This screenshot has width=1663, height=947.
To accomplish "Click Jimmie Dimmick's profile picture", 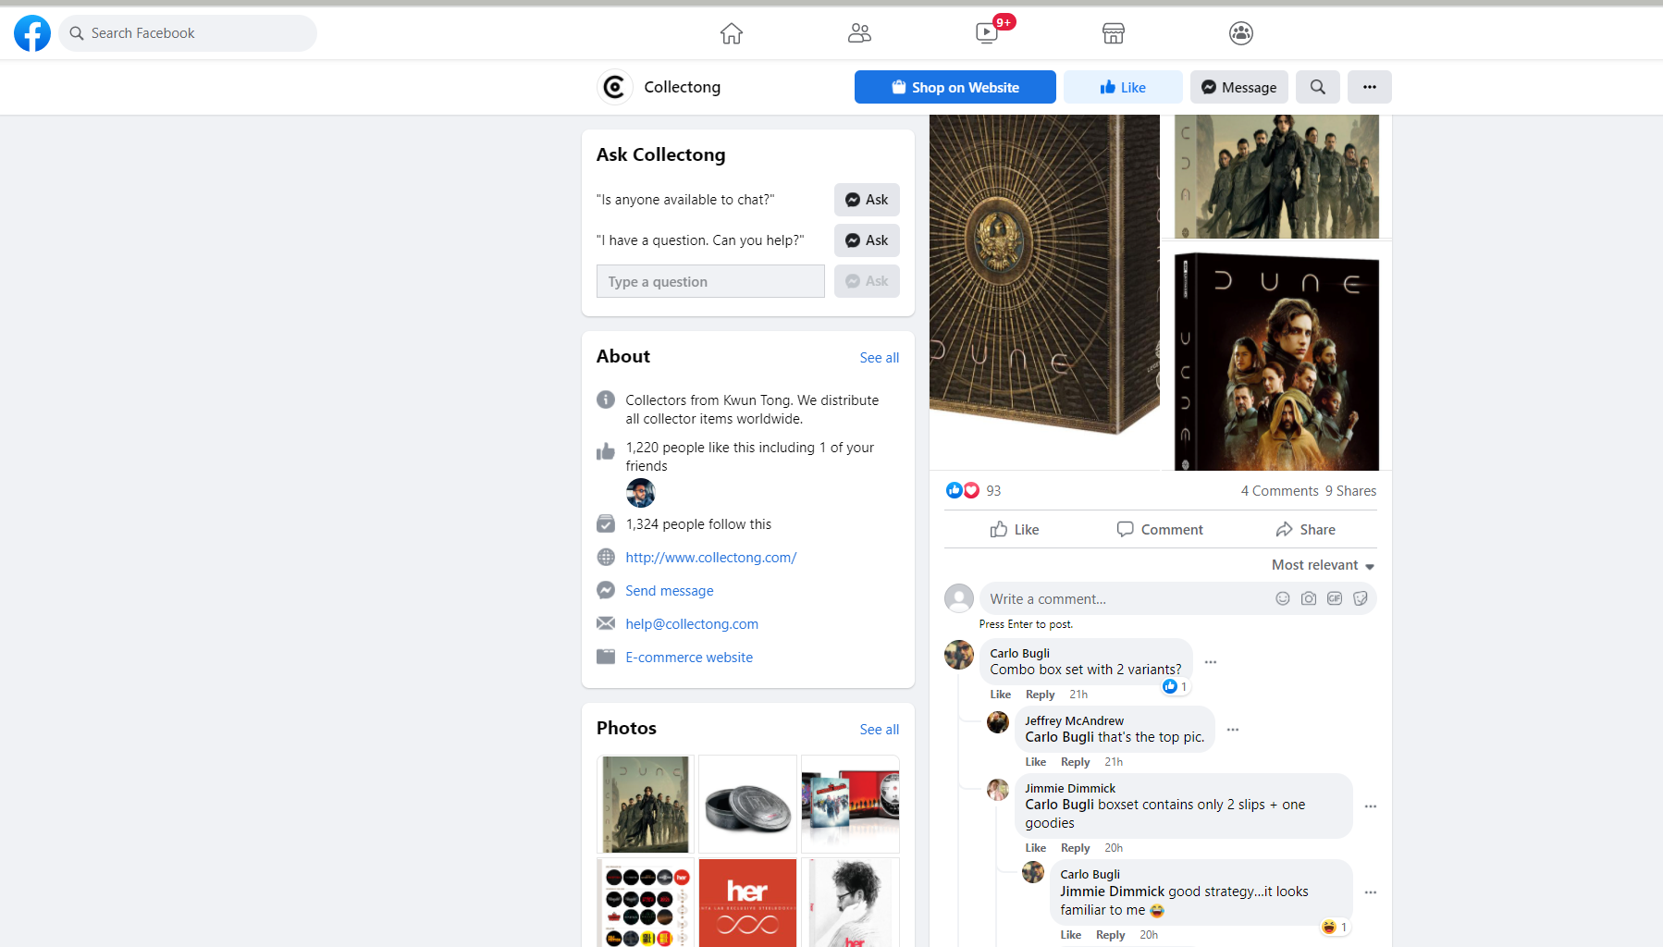I will (x=998, y=790).
